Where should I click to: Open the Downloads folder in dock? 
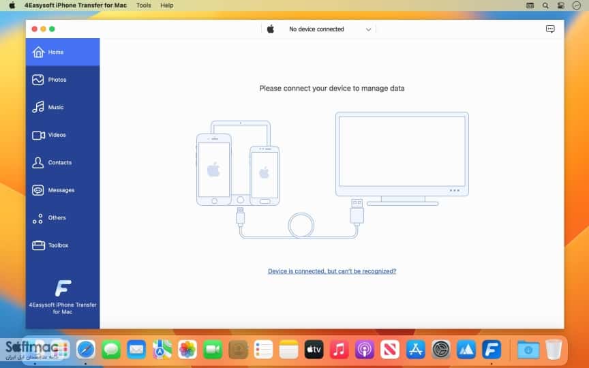(x=528, y=350)
